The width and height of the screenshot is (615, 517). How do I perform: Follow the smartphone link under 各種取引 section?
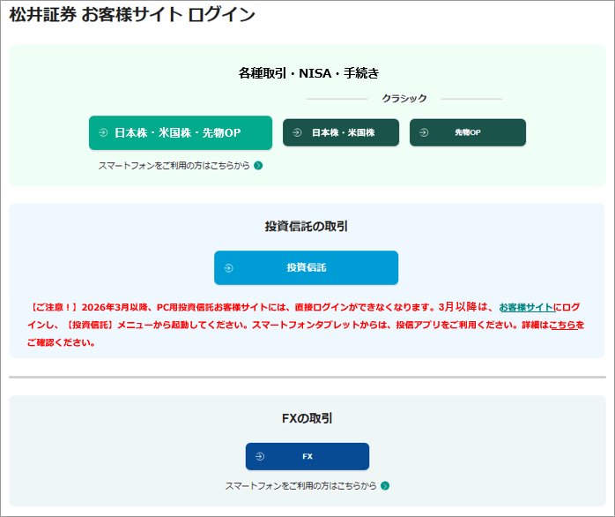pos(174,165)
